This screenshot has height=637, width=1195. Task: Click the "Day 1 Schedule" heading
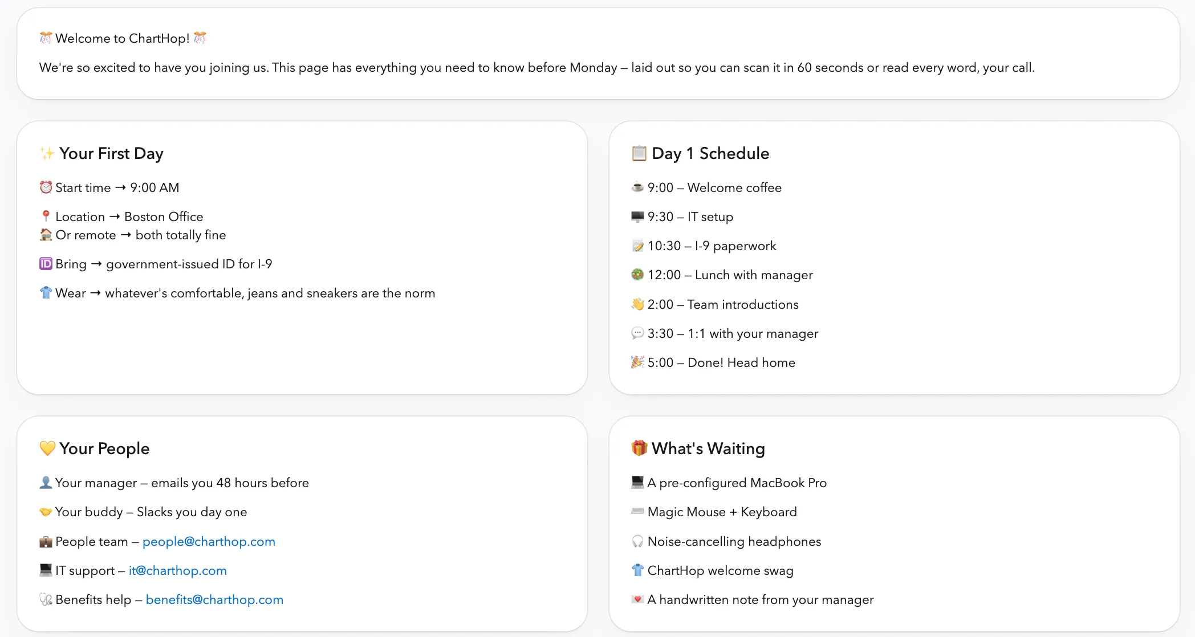[710, 153]
